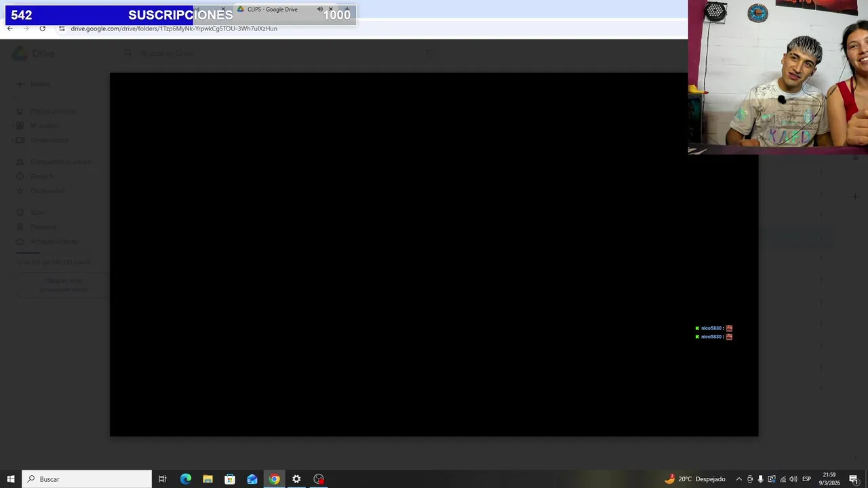
Task: Expand the hidden system tray icons
Action: coord(739,479)
